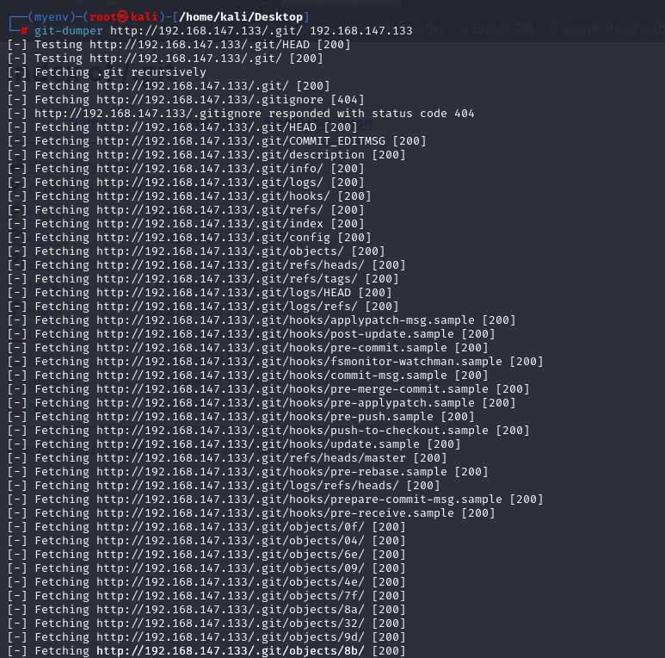The image size is (665, 658).
Task: Click the red prompt hash symbol
Action: 24,30
